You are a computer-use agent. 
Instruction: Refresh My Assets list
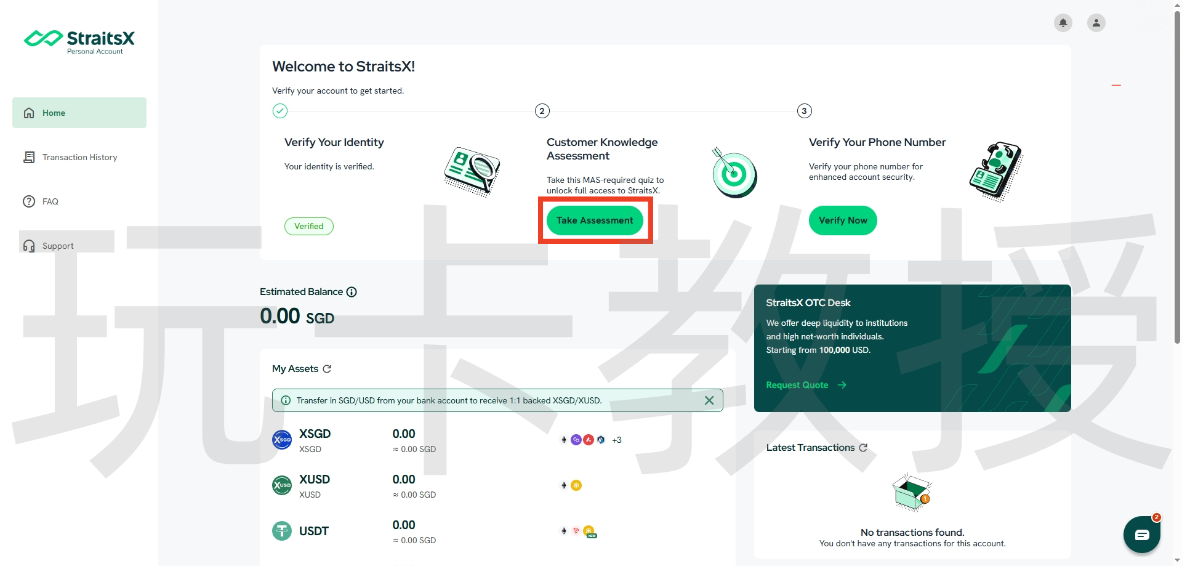coord(327,369)
